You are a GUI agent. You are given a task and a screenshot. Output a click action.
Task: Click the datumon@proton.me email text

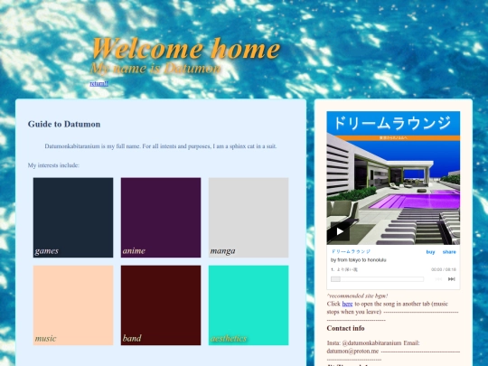tap(352, 351)
